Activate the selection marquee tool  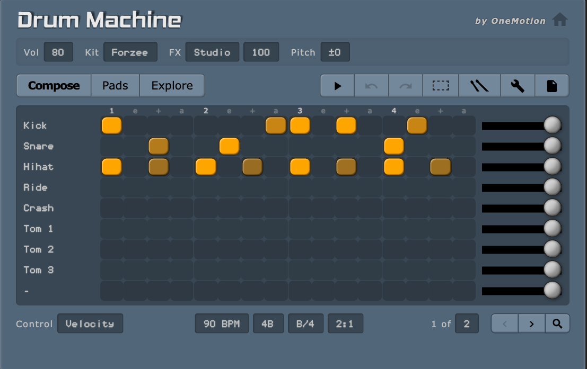(x=441, y=85)
